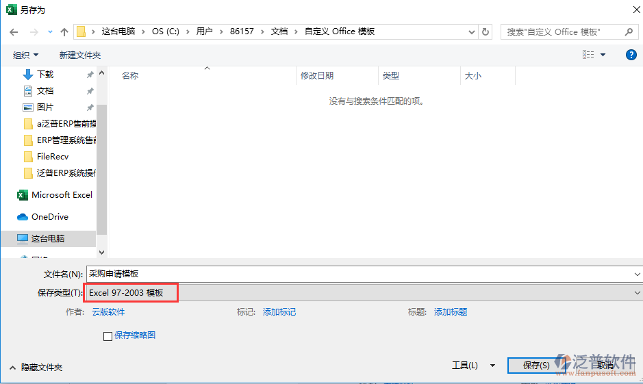Click the navigation pane vertical scrollbar

[101, 171]
